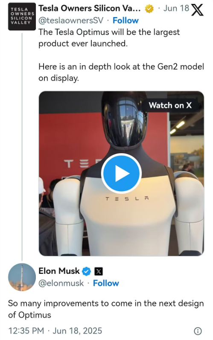Play the Optimus video
Viewport: 213px width, 340px height.
click(x=121, y=173)
